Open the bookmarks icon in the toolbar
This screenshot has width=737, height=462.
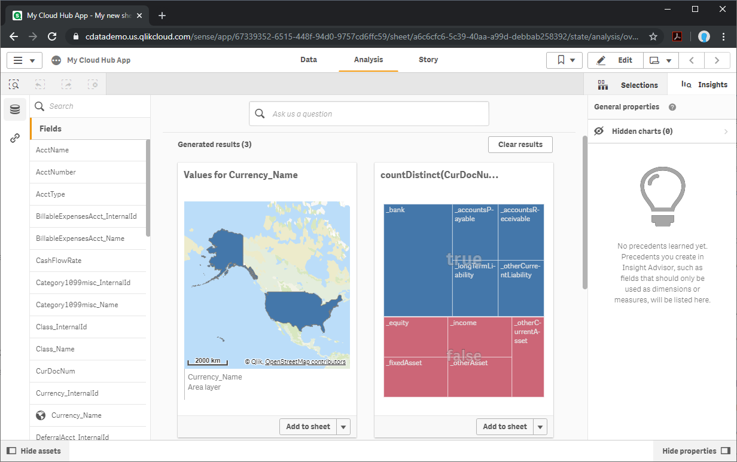tap(560, 60)
